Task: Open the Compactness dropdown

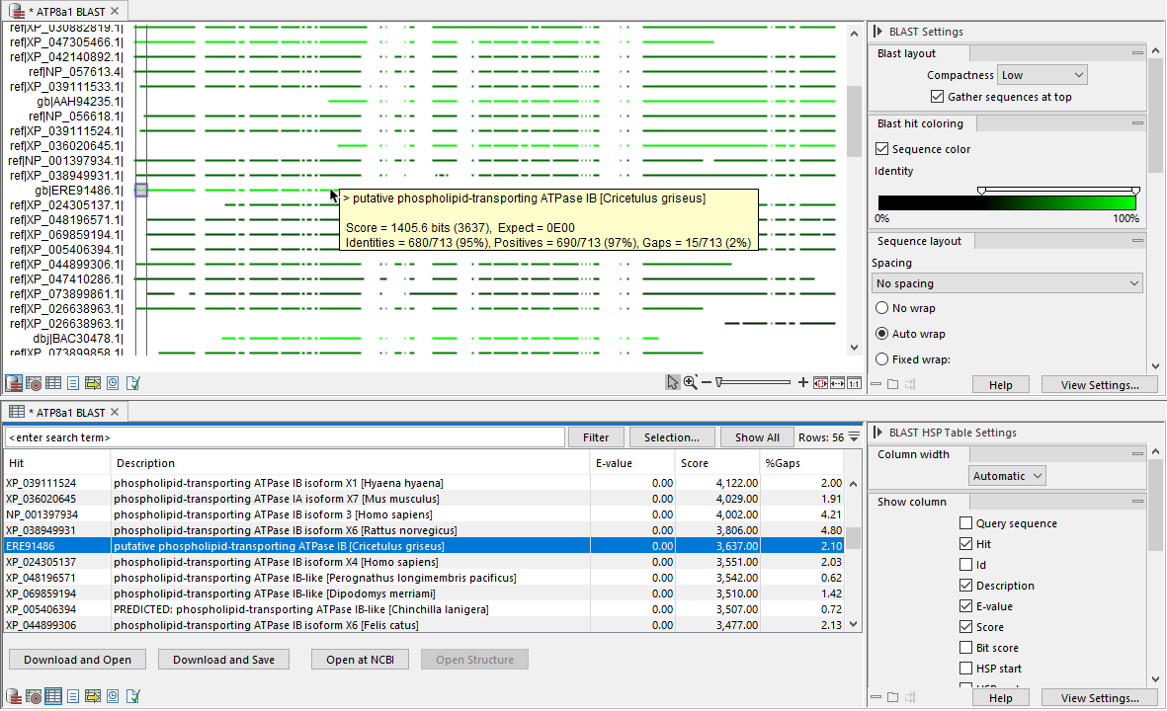Action: coord(1042,75)
